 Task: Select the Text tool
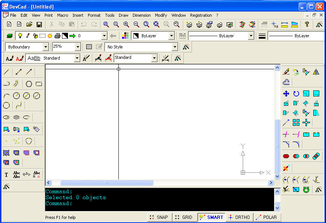click(6, 174)
